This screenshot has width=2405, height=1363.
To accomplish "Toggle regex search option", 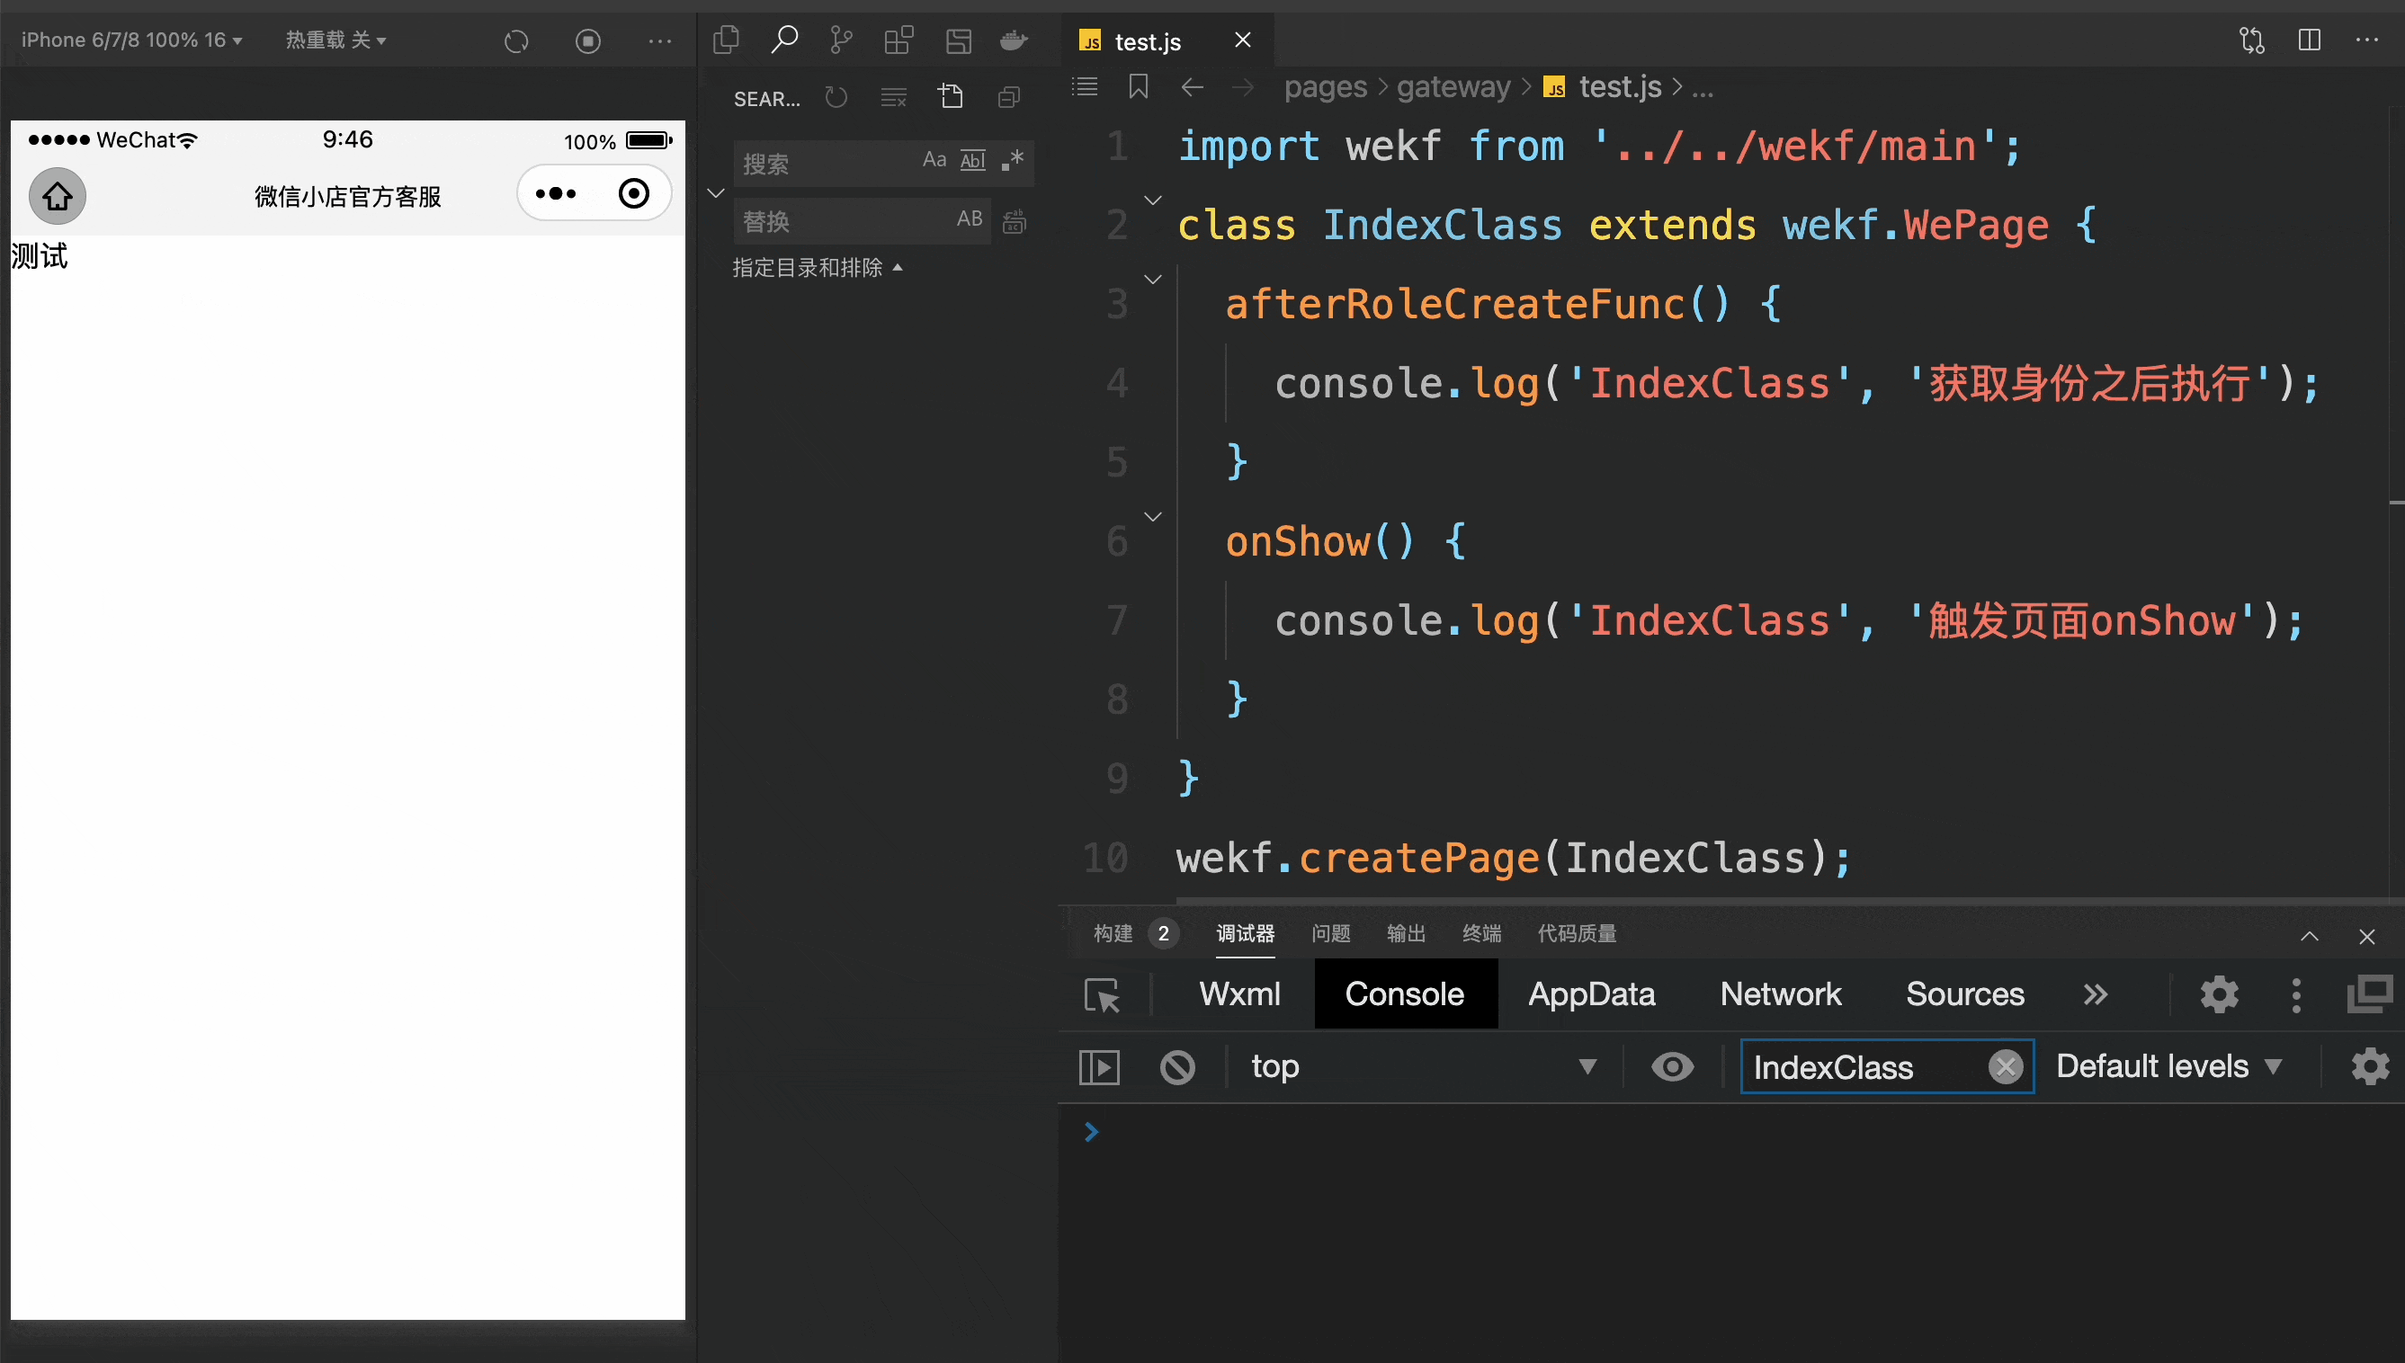I will [x=1013, y=160].
